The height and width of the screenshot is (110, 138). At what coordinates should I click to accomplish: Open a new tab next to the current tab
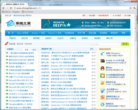coord(30,4)
